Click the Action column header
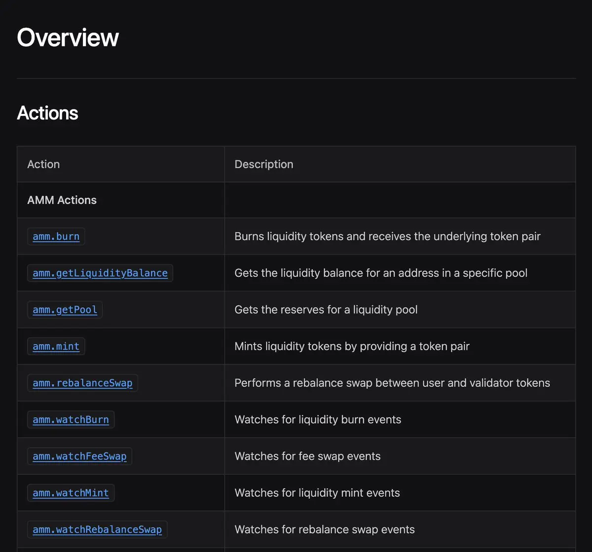Screen dimensions: 592x552 click(43, 164)
